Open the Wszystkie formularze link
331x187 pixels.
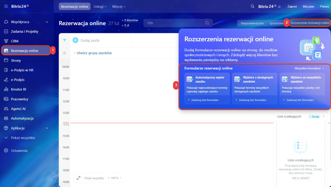click(x=309, y=68)
